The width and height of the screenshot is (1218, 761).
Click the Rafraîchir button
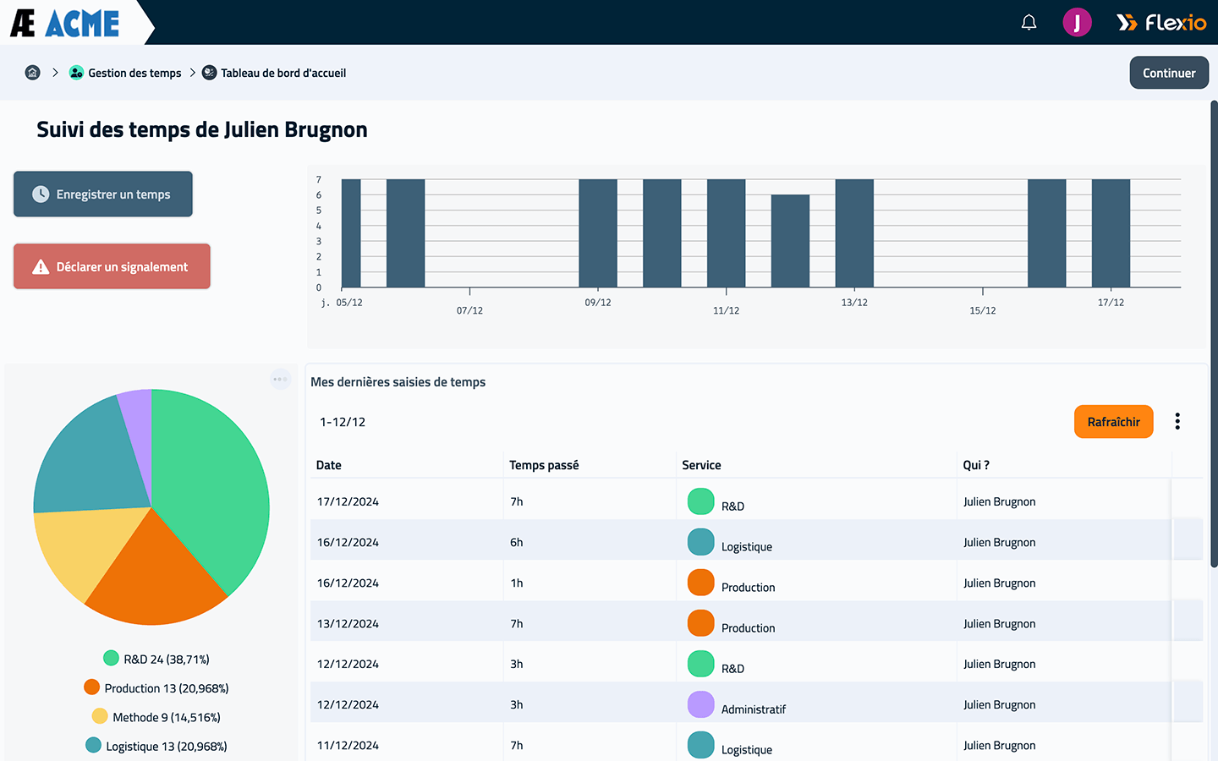(x=1113, y=422)
